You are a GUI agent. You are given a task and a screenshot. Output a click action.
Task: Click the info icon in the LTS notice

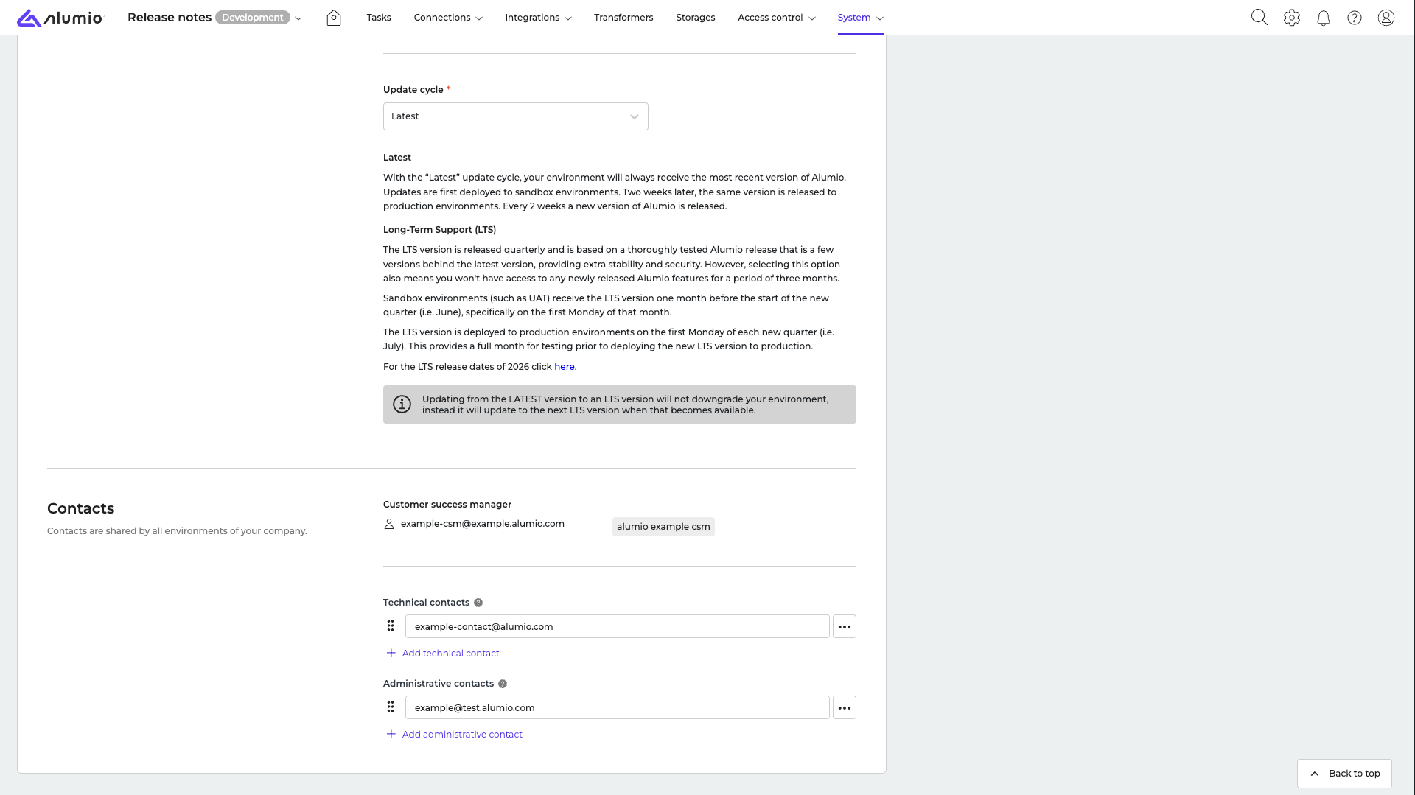point(402,404)
